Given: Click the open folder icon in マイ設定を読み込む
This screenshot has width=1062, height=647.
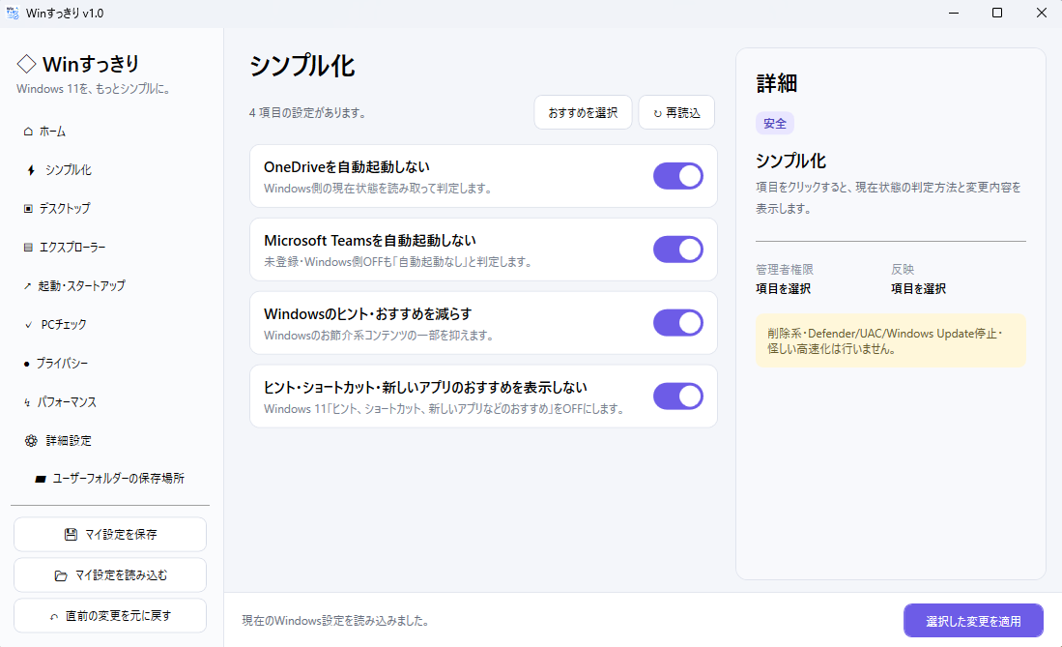Looking at the screenshot, I should [61, 575].
